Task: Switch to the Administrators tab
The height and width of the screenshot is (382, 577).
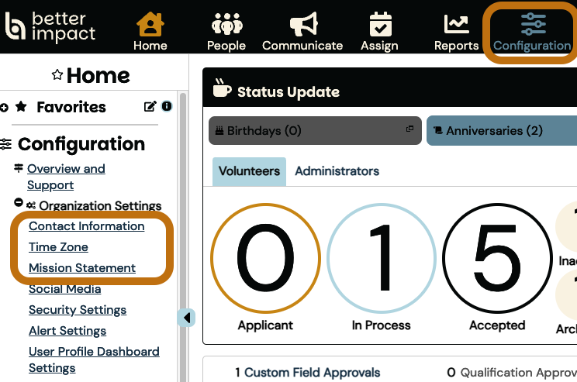Action: [x=337, y=171]
